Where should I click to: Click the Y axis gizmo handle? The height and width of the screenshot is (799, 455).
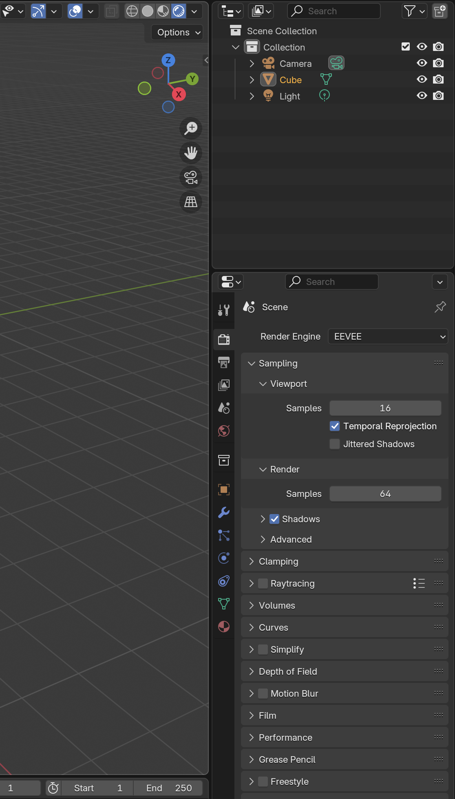(x=192, y=79)
